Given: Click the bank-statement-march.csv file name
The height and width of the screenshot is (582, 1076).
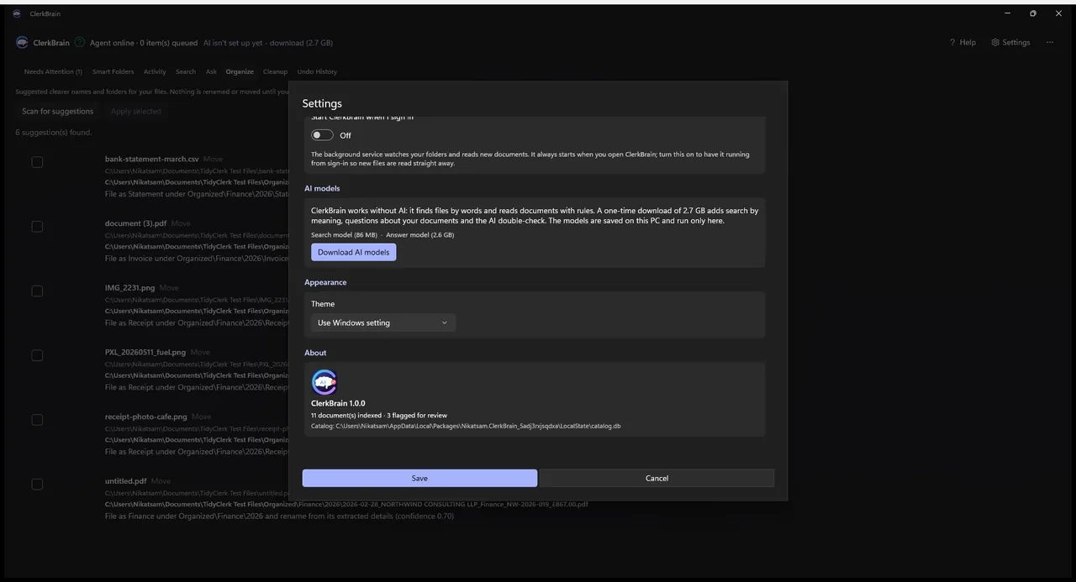Looking at the screenshot, I should (152, 159).
